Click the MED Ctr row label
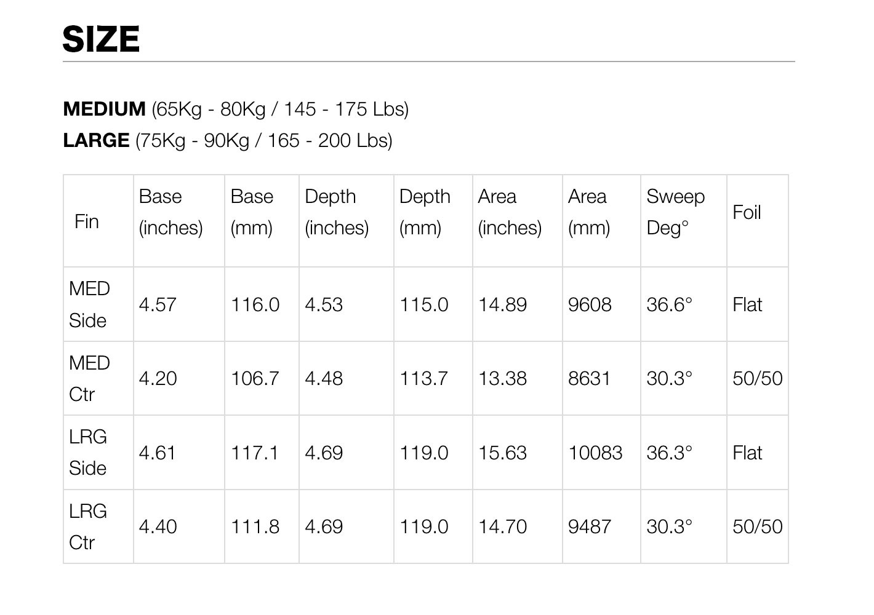The height and width of the screenshot is (615, 874). (x=89, y=378)
